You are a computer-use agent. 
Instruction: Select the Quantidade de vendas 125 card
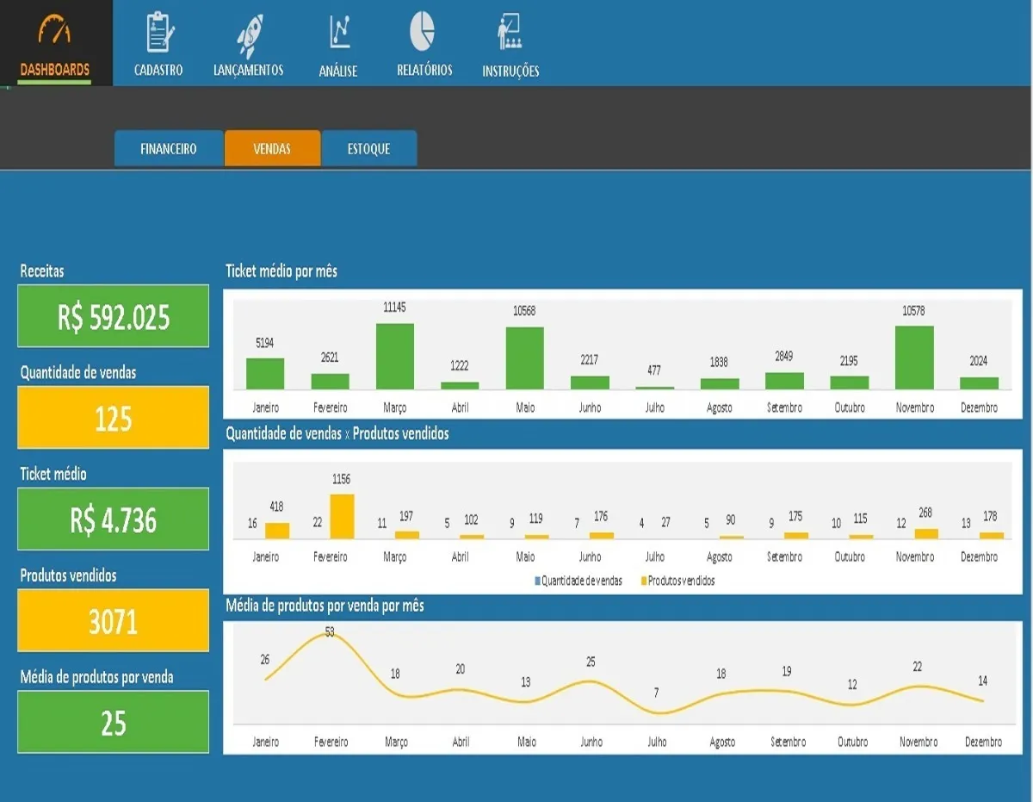[113, 418]
